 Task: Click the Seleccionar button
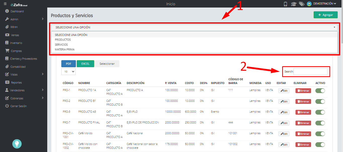[107, 64]
